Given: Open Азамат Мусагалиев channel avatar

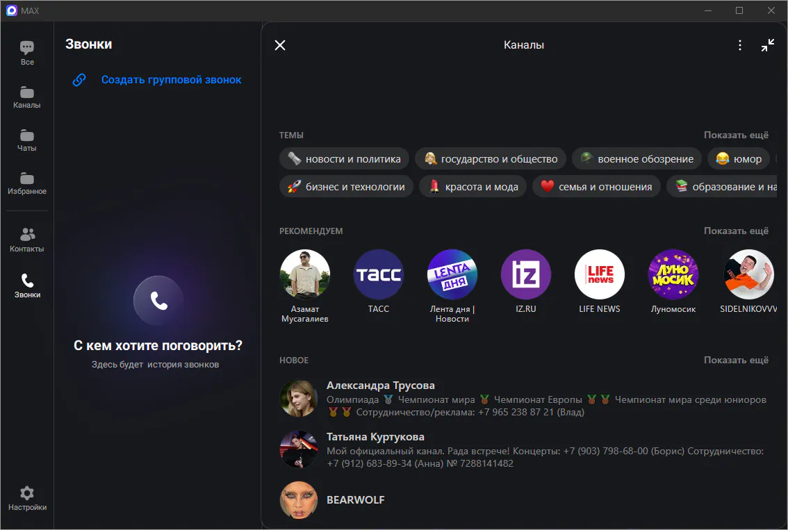Looking at the screenshot, I should 305,274.
